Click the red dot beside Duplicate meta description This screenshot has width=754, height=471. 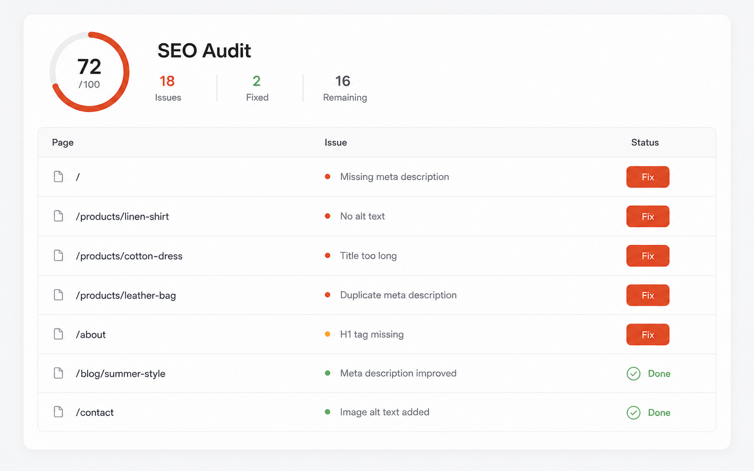click(328, 295)
